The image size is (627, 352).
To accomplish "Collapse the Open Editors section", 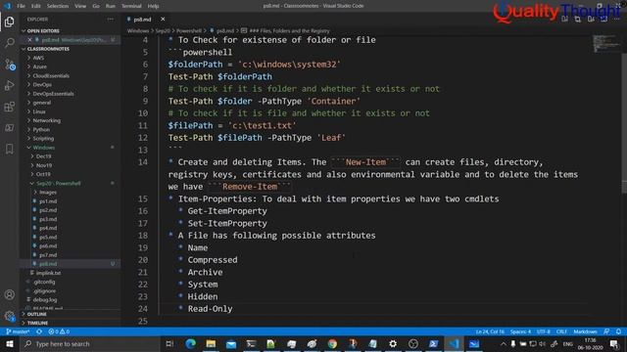I will (70, 30).
